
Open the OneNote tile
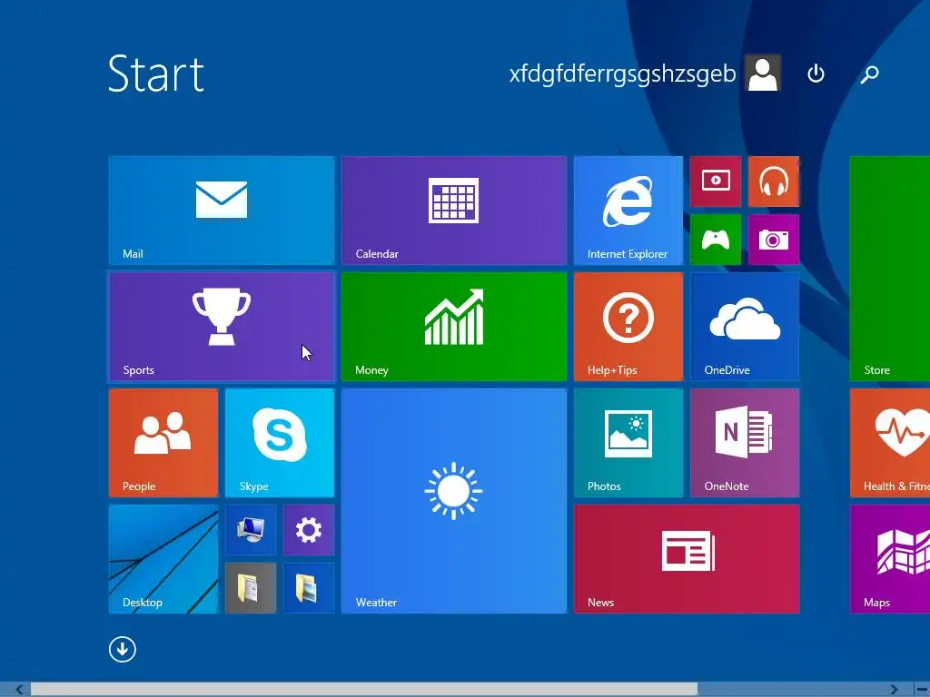point(745,443)
